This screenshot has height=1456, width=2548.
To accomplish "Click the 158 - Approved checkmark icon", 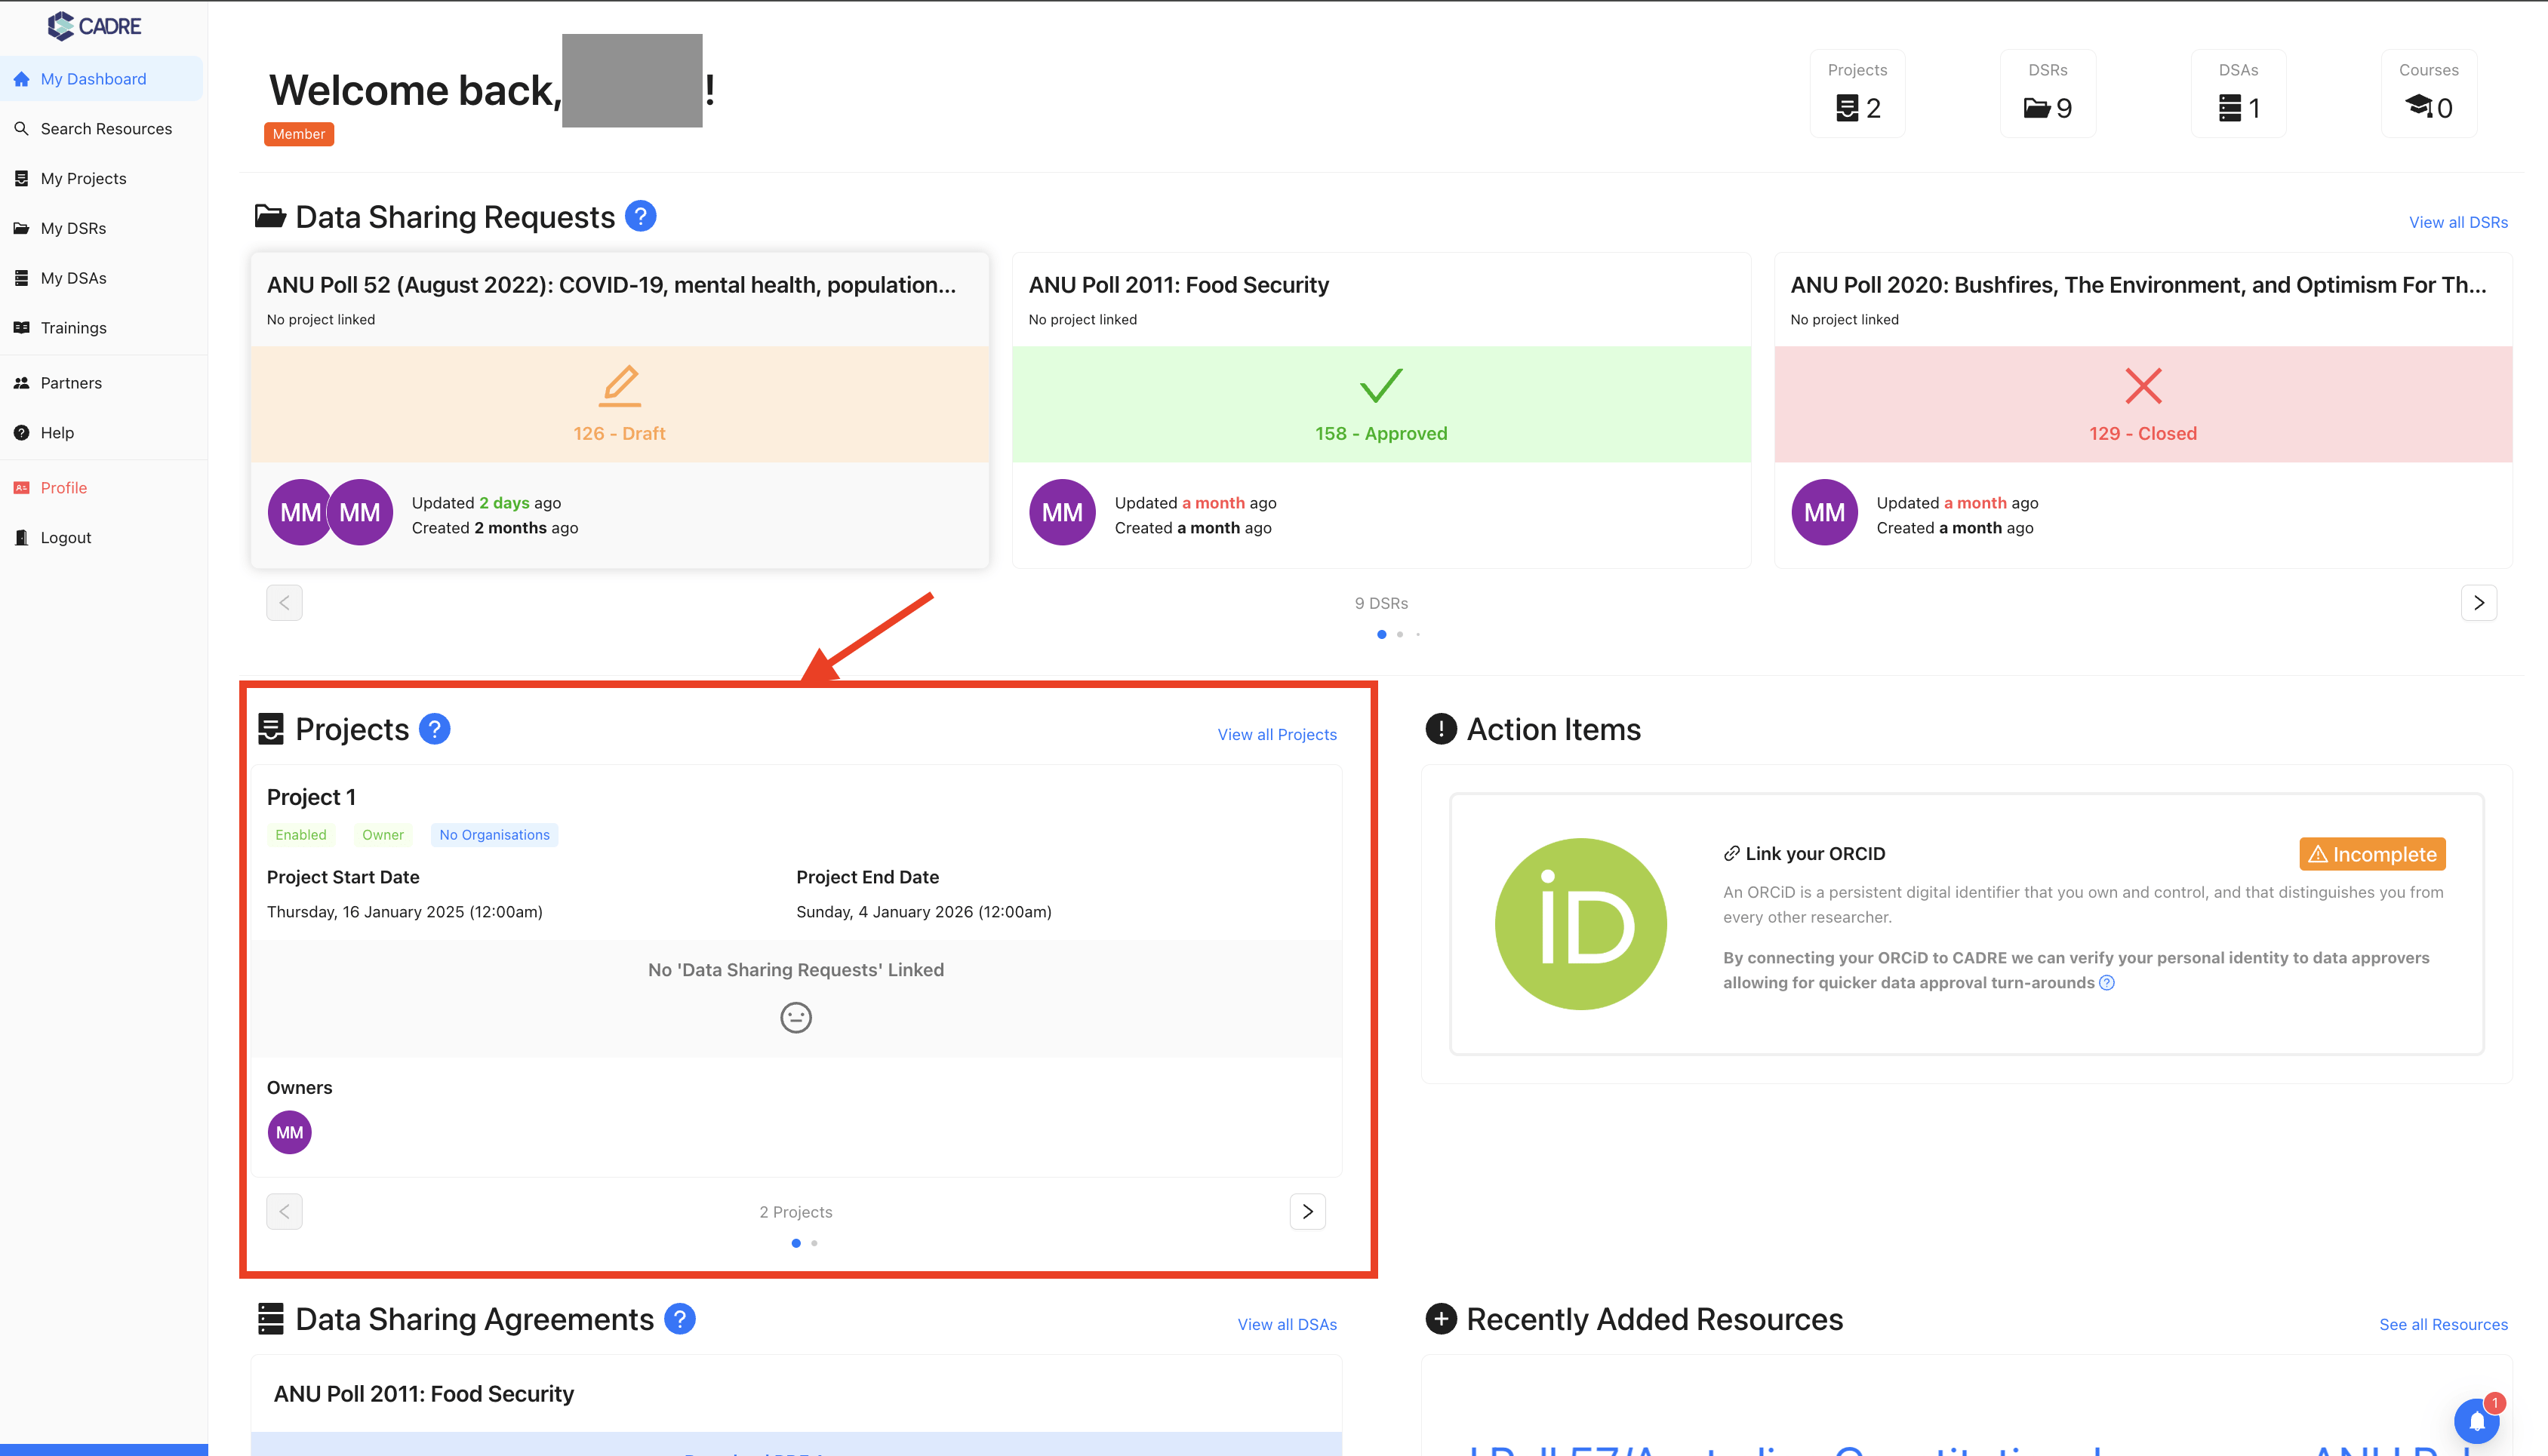I will [x=1380, y=386].
